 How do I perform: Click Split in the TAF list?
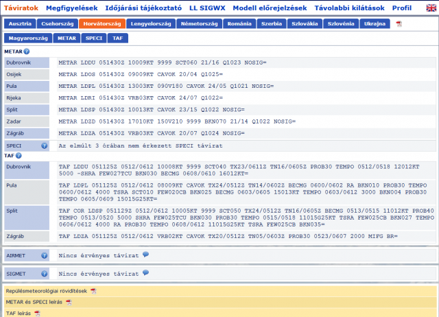(x=27, y=218)
